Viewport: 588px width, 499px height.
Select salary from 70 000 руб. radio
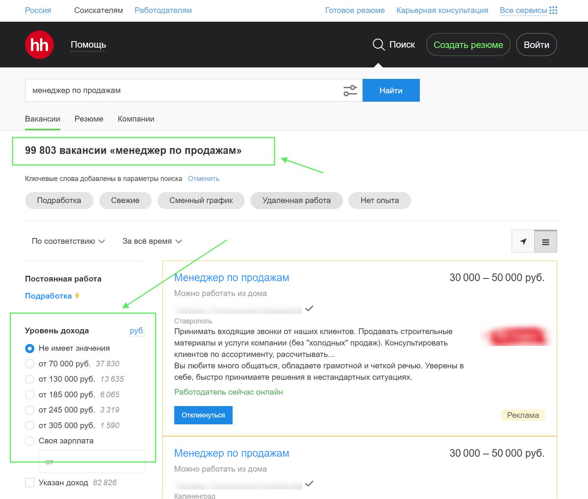[x=30, y=364]
